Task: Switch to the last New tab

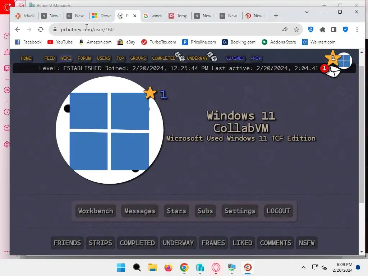Action: tap(255, 16)
